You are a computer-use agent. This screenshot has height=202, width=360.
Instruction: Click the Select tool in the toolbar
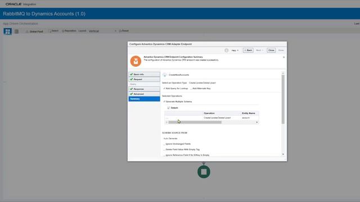(x=53, y=31)
